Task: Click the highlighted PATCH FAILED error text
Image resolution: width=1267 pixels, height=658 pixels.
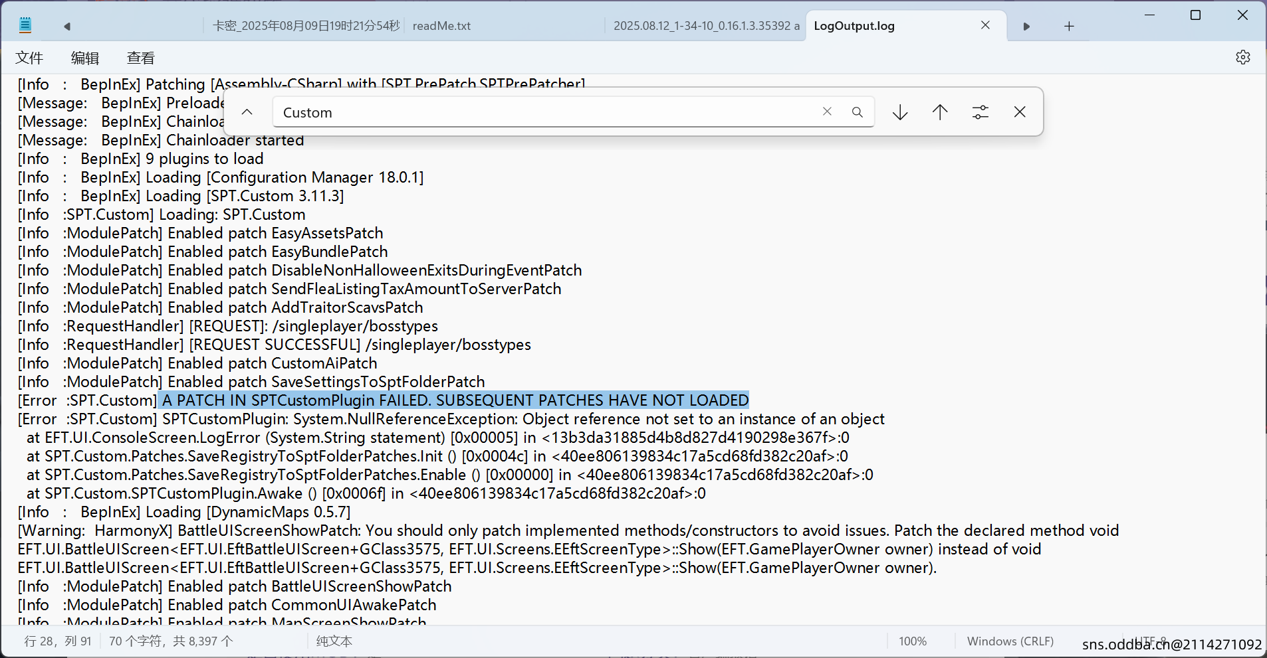Action: [x=455, y=400]
